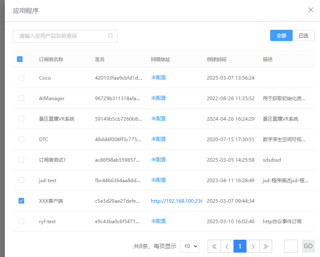Click 未配置 link in Coco row
The width and height of the screenshot is (320, 257).
point(158,78)
